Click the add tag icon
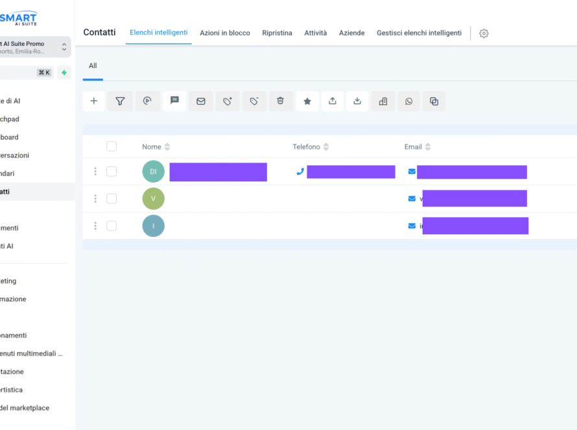 point(228,101)
